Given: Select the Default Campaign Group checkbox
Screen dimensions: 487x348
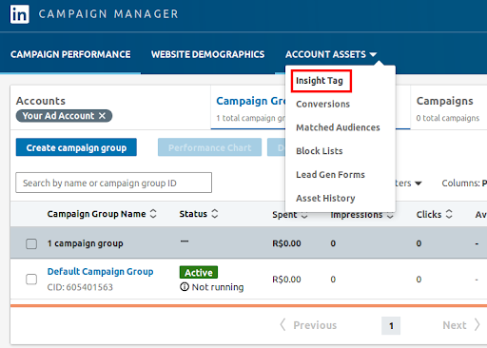Looking at the screenshot, I should [31, 280].
